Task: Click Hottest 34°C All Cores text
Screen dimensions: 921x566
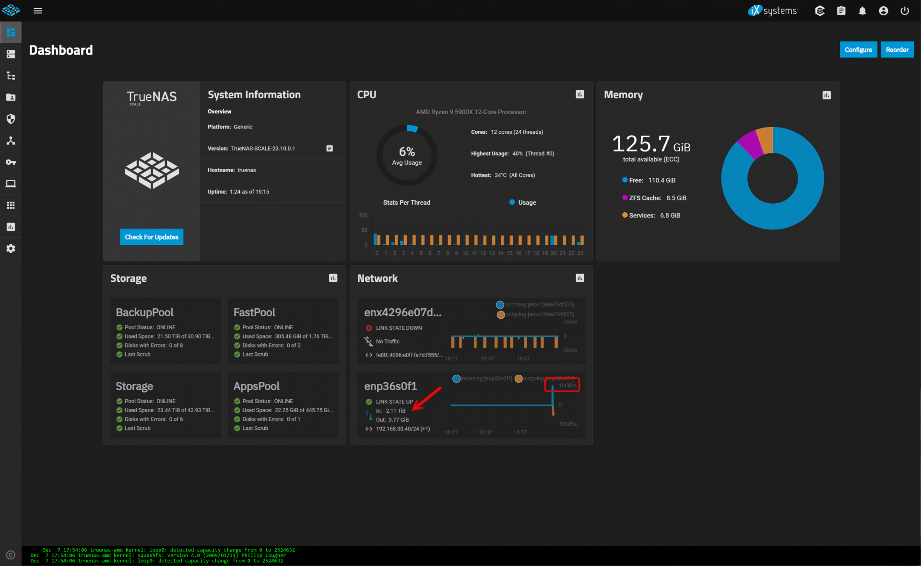Action: (x=503, y=175)
